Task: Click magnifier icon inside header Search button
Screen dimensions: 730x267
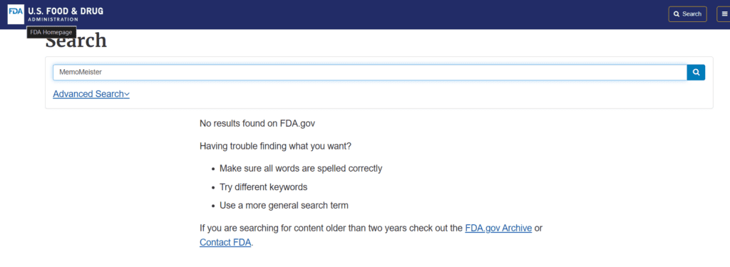Action: point(677,14)
